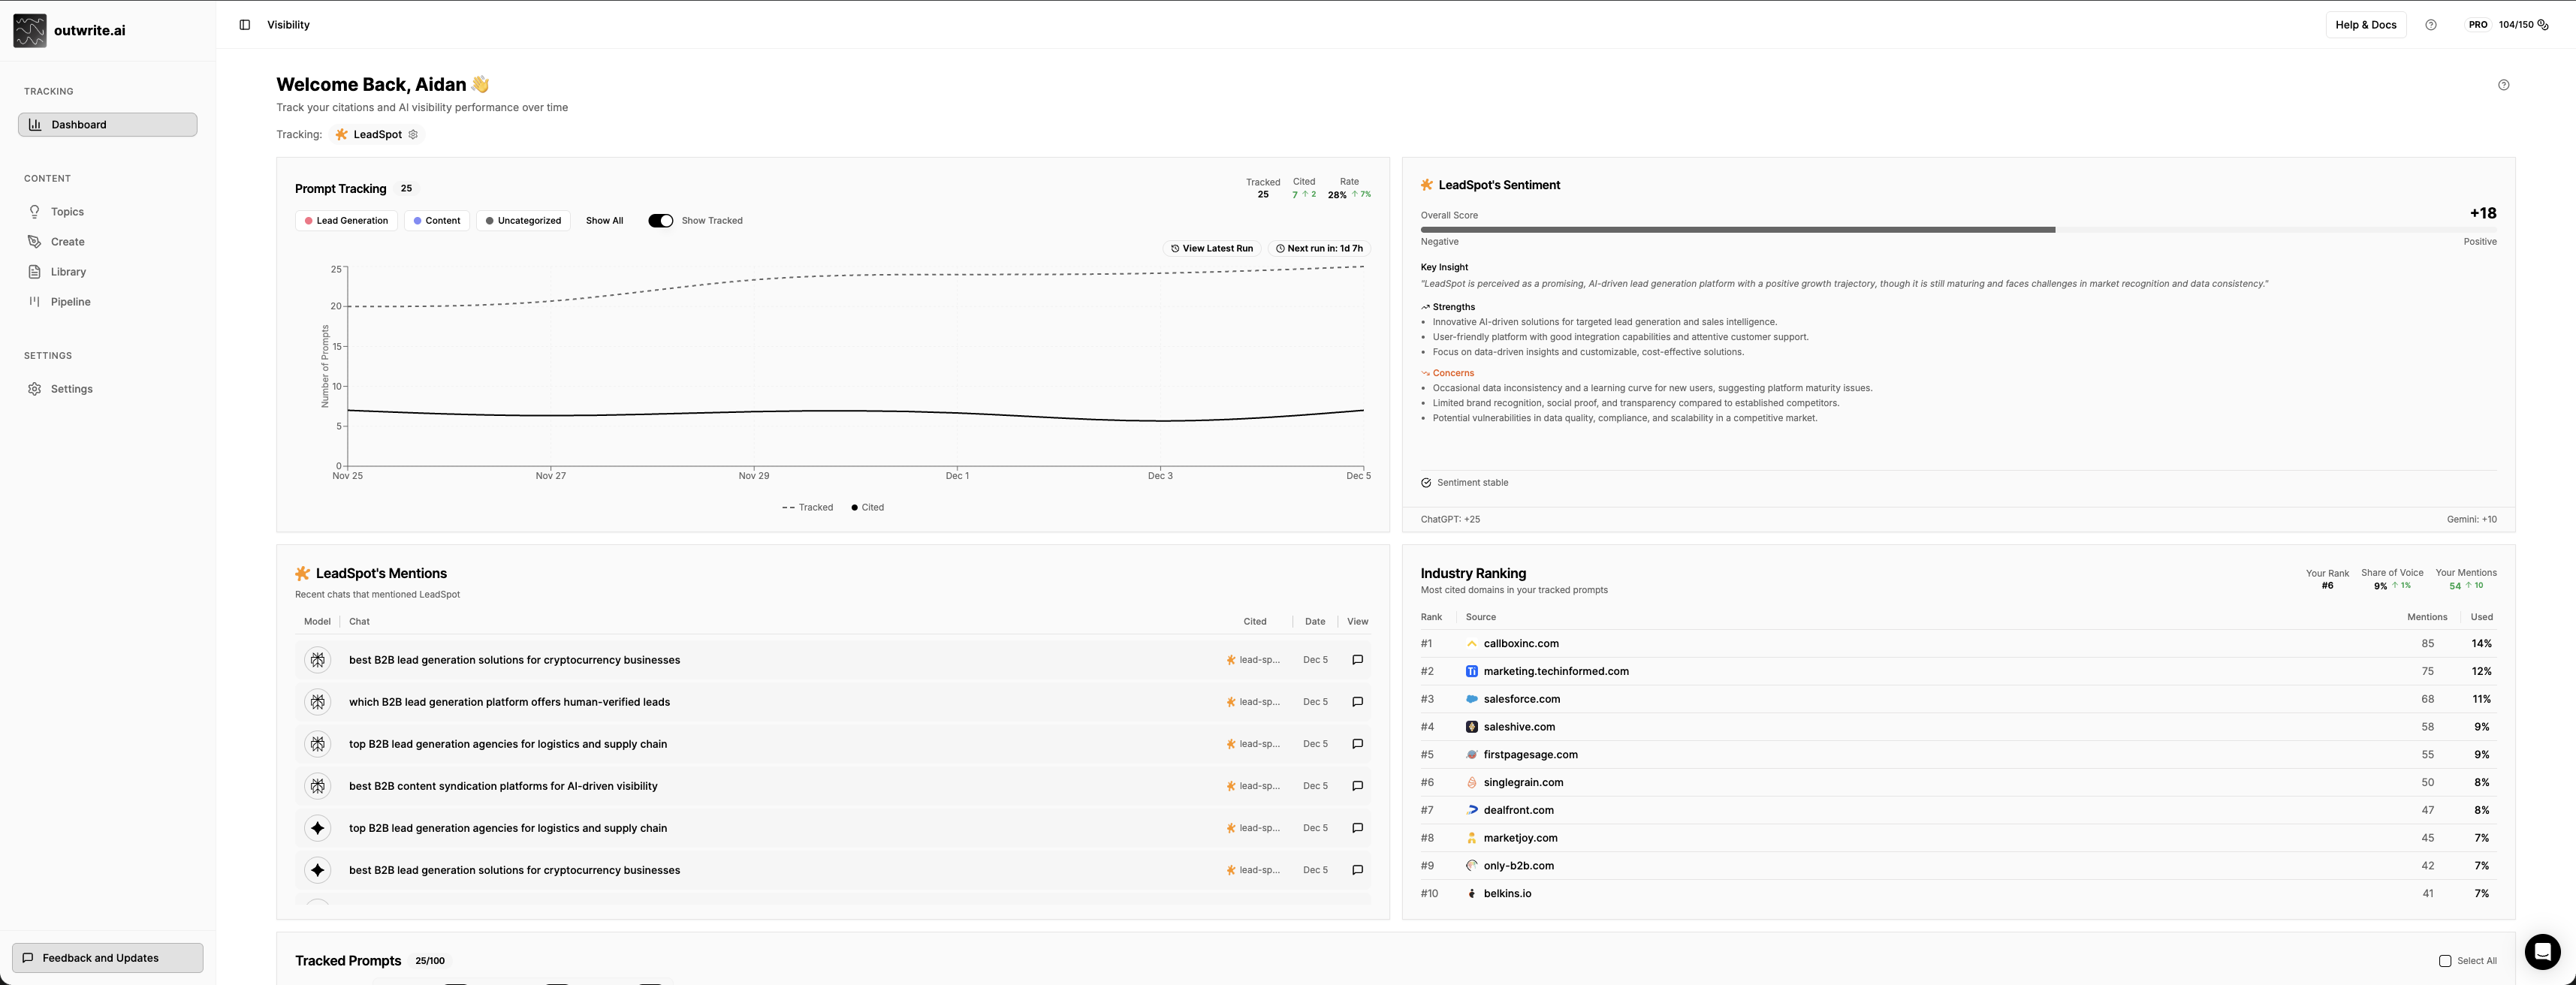Open the Topics menu item
The image size is (2576, 985).
67,212
